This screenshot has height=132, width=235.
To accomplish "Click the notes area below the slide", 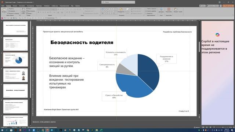I will click(115, 122).
